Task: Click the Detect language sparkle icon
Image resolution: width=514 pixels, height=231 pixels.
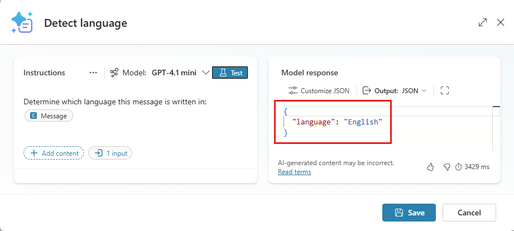Action: click(22, 22)
